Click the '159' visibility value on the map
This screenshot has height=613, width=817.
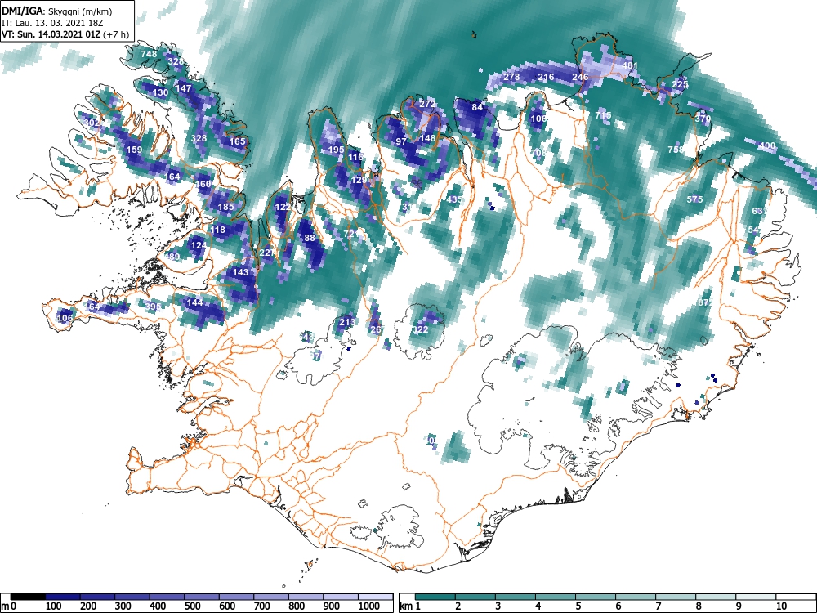(x=135, y=150)
